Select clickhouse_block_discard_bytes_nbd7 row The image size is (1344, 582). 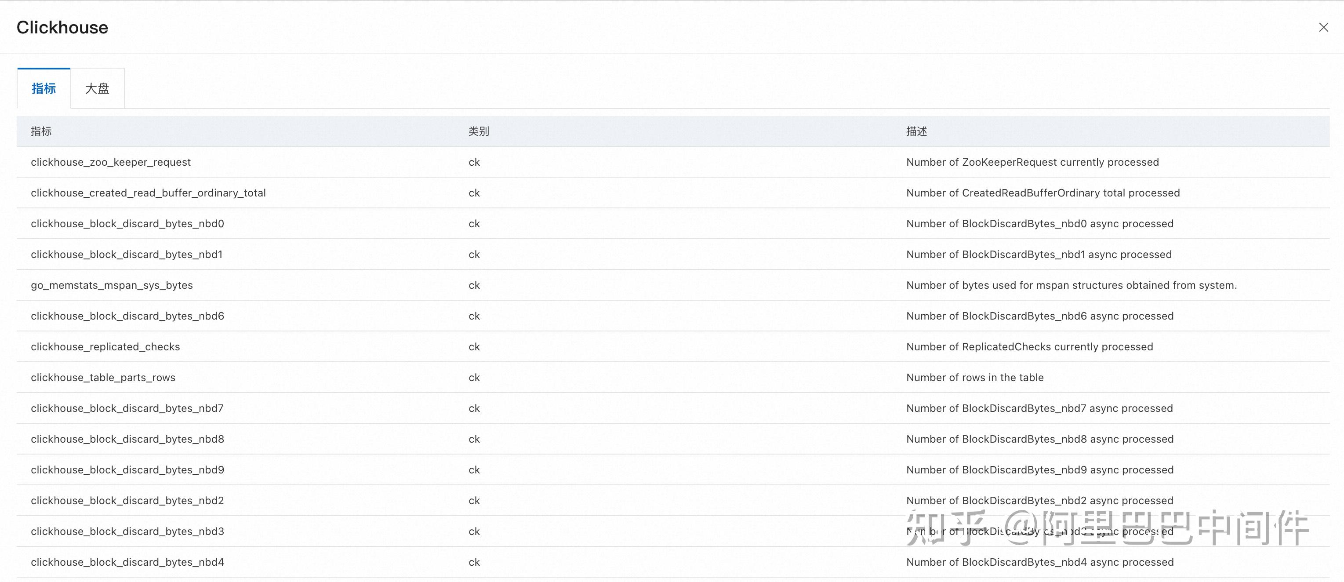[127, 409]
